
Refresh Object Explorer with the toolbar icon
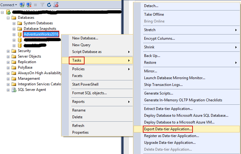click(x=49, y=5)
